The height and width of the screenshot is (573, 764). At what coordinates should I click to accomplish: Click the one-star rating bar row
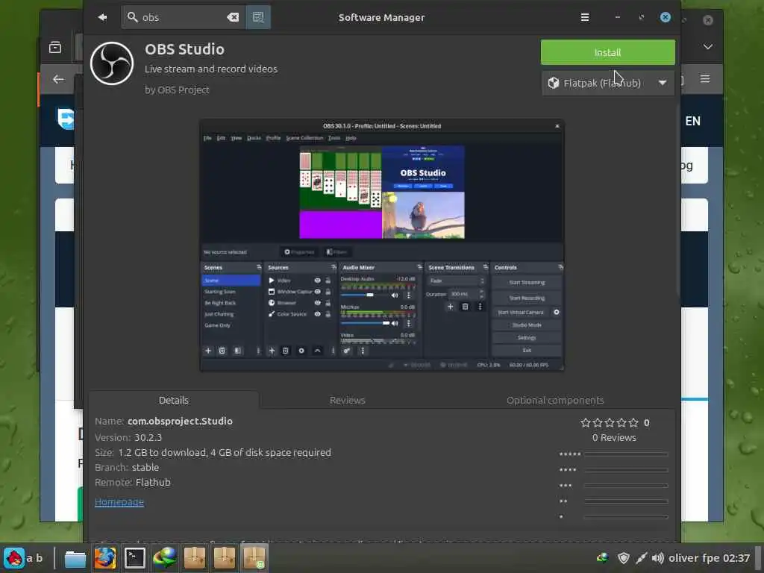(613, 516)
